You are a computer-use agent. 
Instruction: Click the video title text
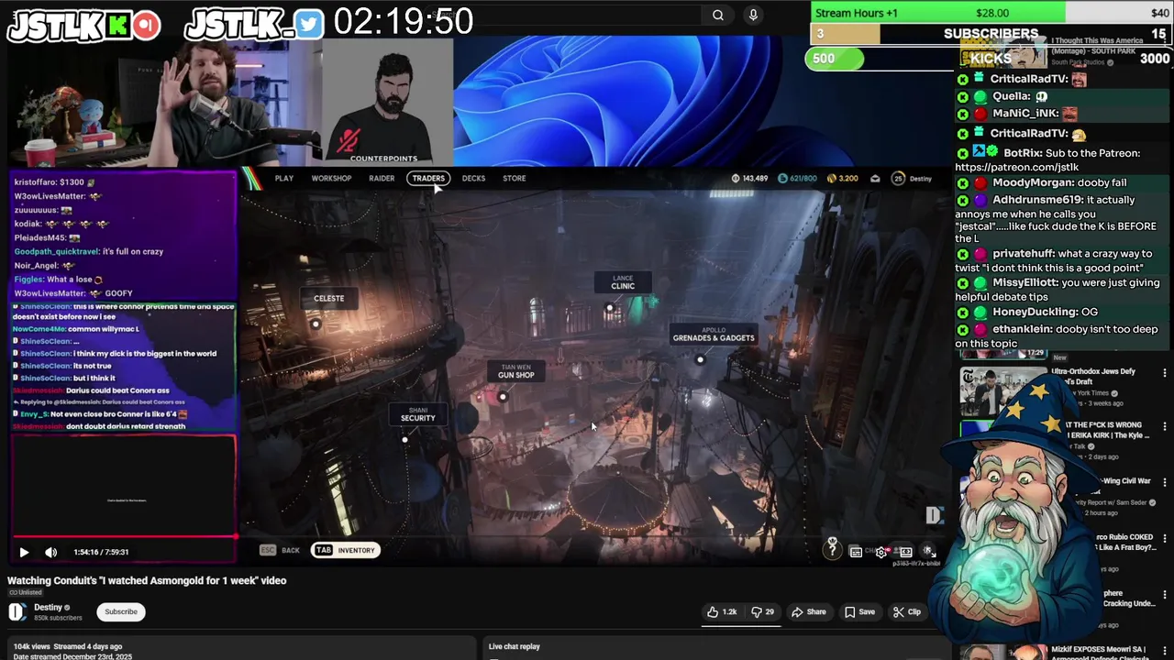click(x=147, y=580)
